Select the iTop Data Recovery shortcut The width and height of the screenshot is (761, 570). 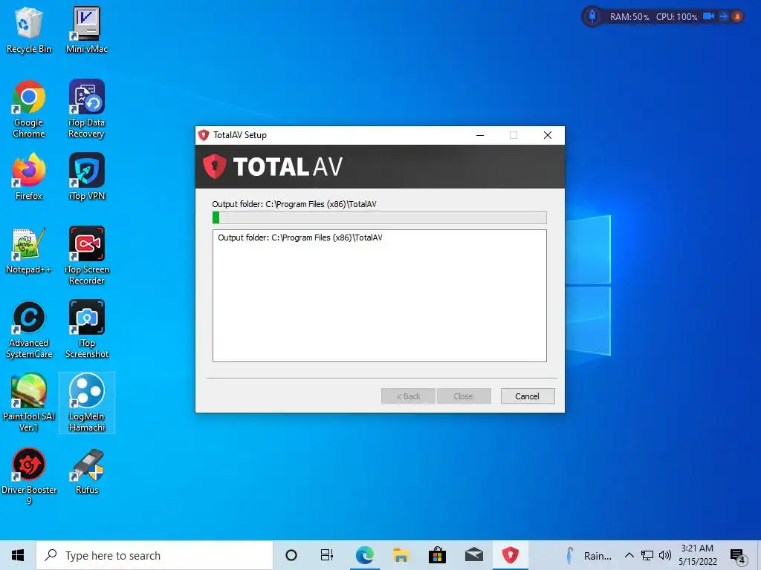[x=87, y=110]
